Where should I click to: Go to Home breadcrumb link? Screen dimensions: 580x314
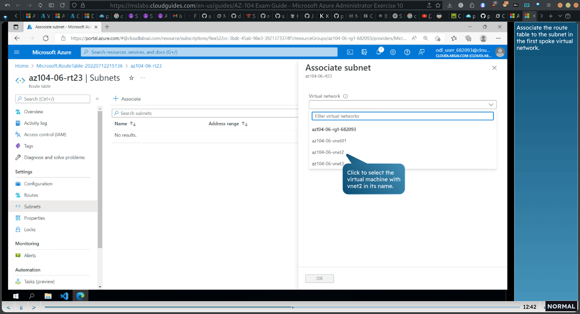(x=22, y=66)
